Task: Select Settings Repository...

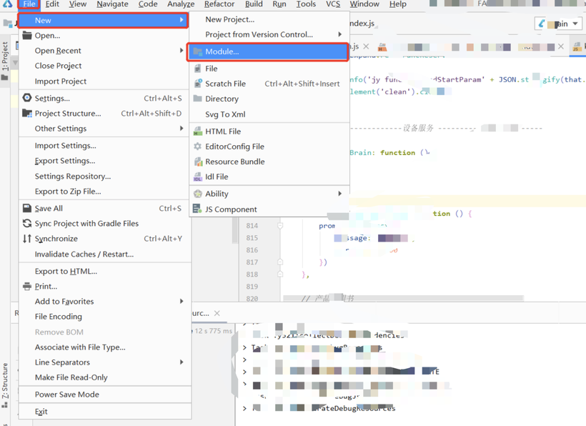Action: tap(73, 176)
